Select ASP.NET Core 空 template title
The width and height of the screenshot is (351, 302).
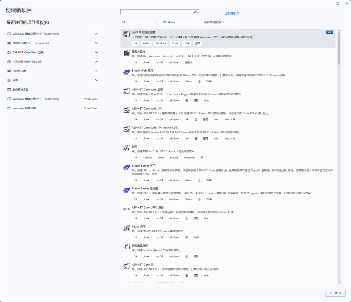(143, 265)
